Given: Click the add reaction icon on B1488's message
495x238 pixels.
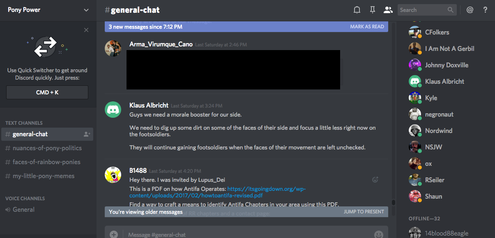Looking at the screenshot, I should pyautogui.click(x=375, y=179).
